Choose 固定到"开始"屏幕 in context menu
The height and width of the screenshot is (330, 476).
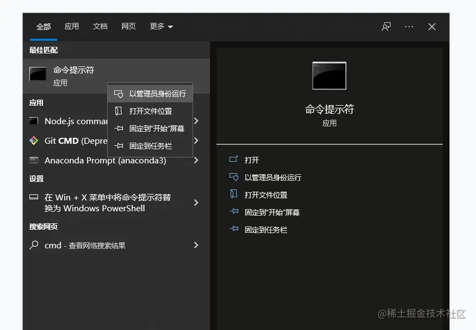pos(150,129)
